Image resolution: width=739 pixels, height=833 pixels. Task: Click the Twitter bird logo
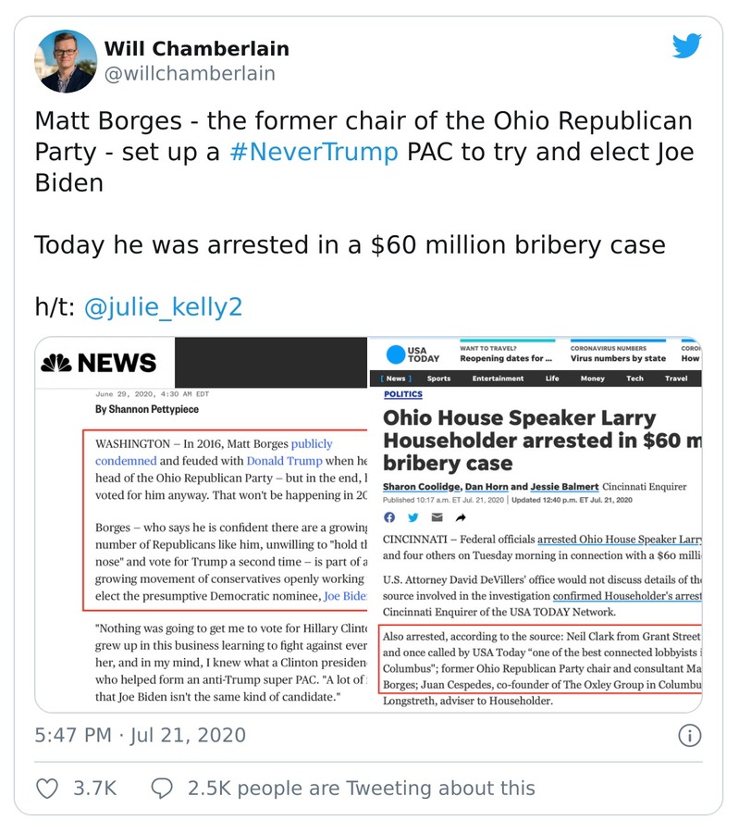(686, 46)
